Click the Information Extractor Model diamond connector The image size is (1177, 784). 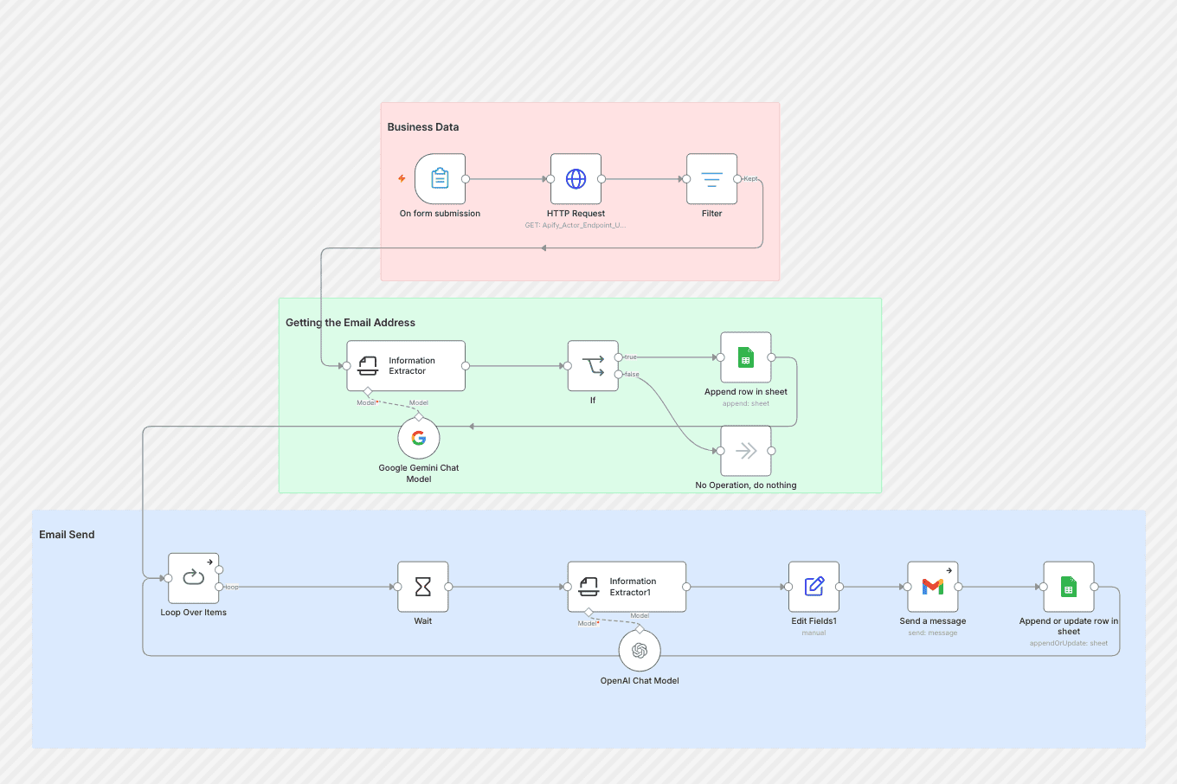pyautogui.click(x=368, y=392)
